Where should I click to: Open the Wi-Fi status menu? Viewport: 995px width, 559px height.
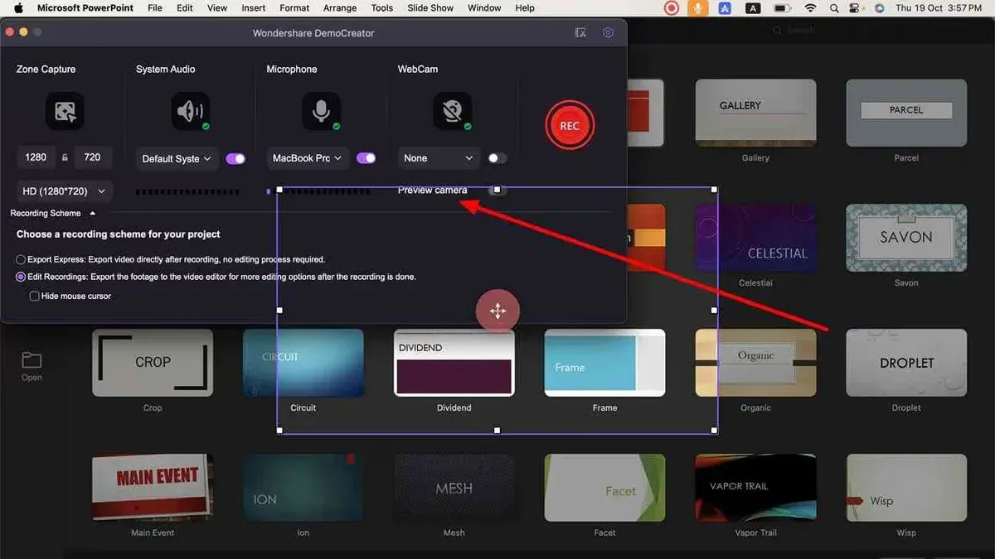point(810,8)
